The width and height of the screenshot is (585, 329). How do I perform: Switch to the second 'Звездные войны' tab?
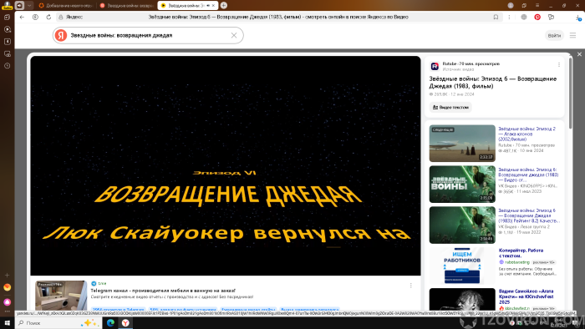tap(127, 6)
